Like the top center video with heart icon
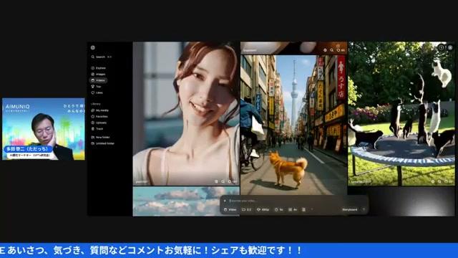Image resolution: width=458 pixels, height=258 pixels. (x=338, y=50)
